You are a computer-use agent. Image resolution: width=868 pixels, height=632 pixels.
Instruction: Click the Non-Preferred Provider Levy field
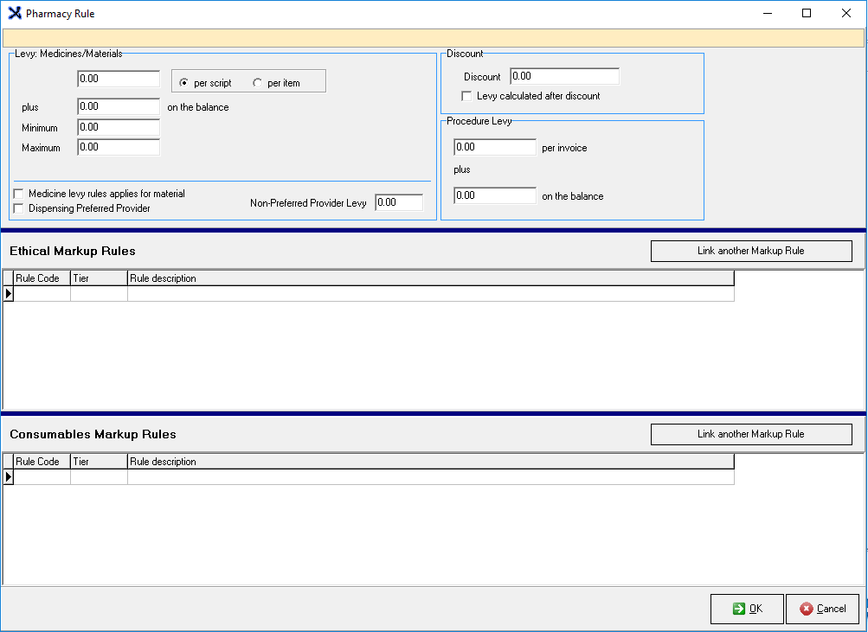point(399,202)
